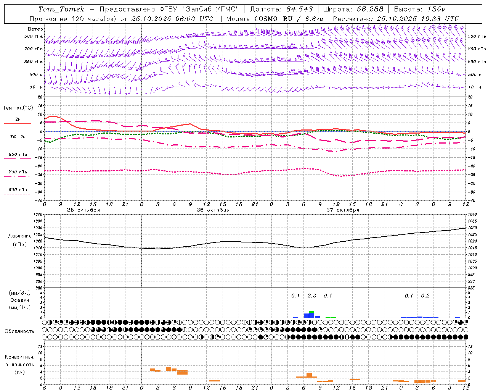The width and height of the screenshot is (488, 391).
Task: Click the "0.2" precipitation amount value
Action: point(425,296)
